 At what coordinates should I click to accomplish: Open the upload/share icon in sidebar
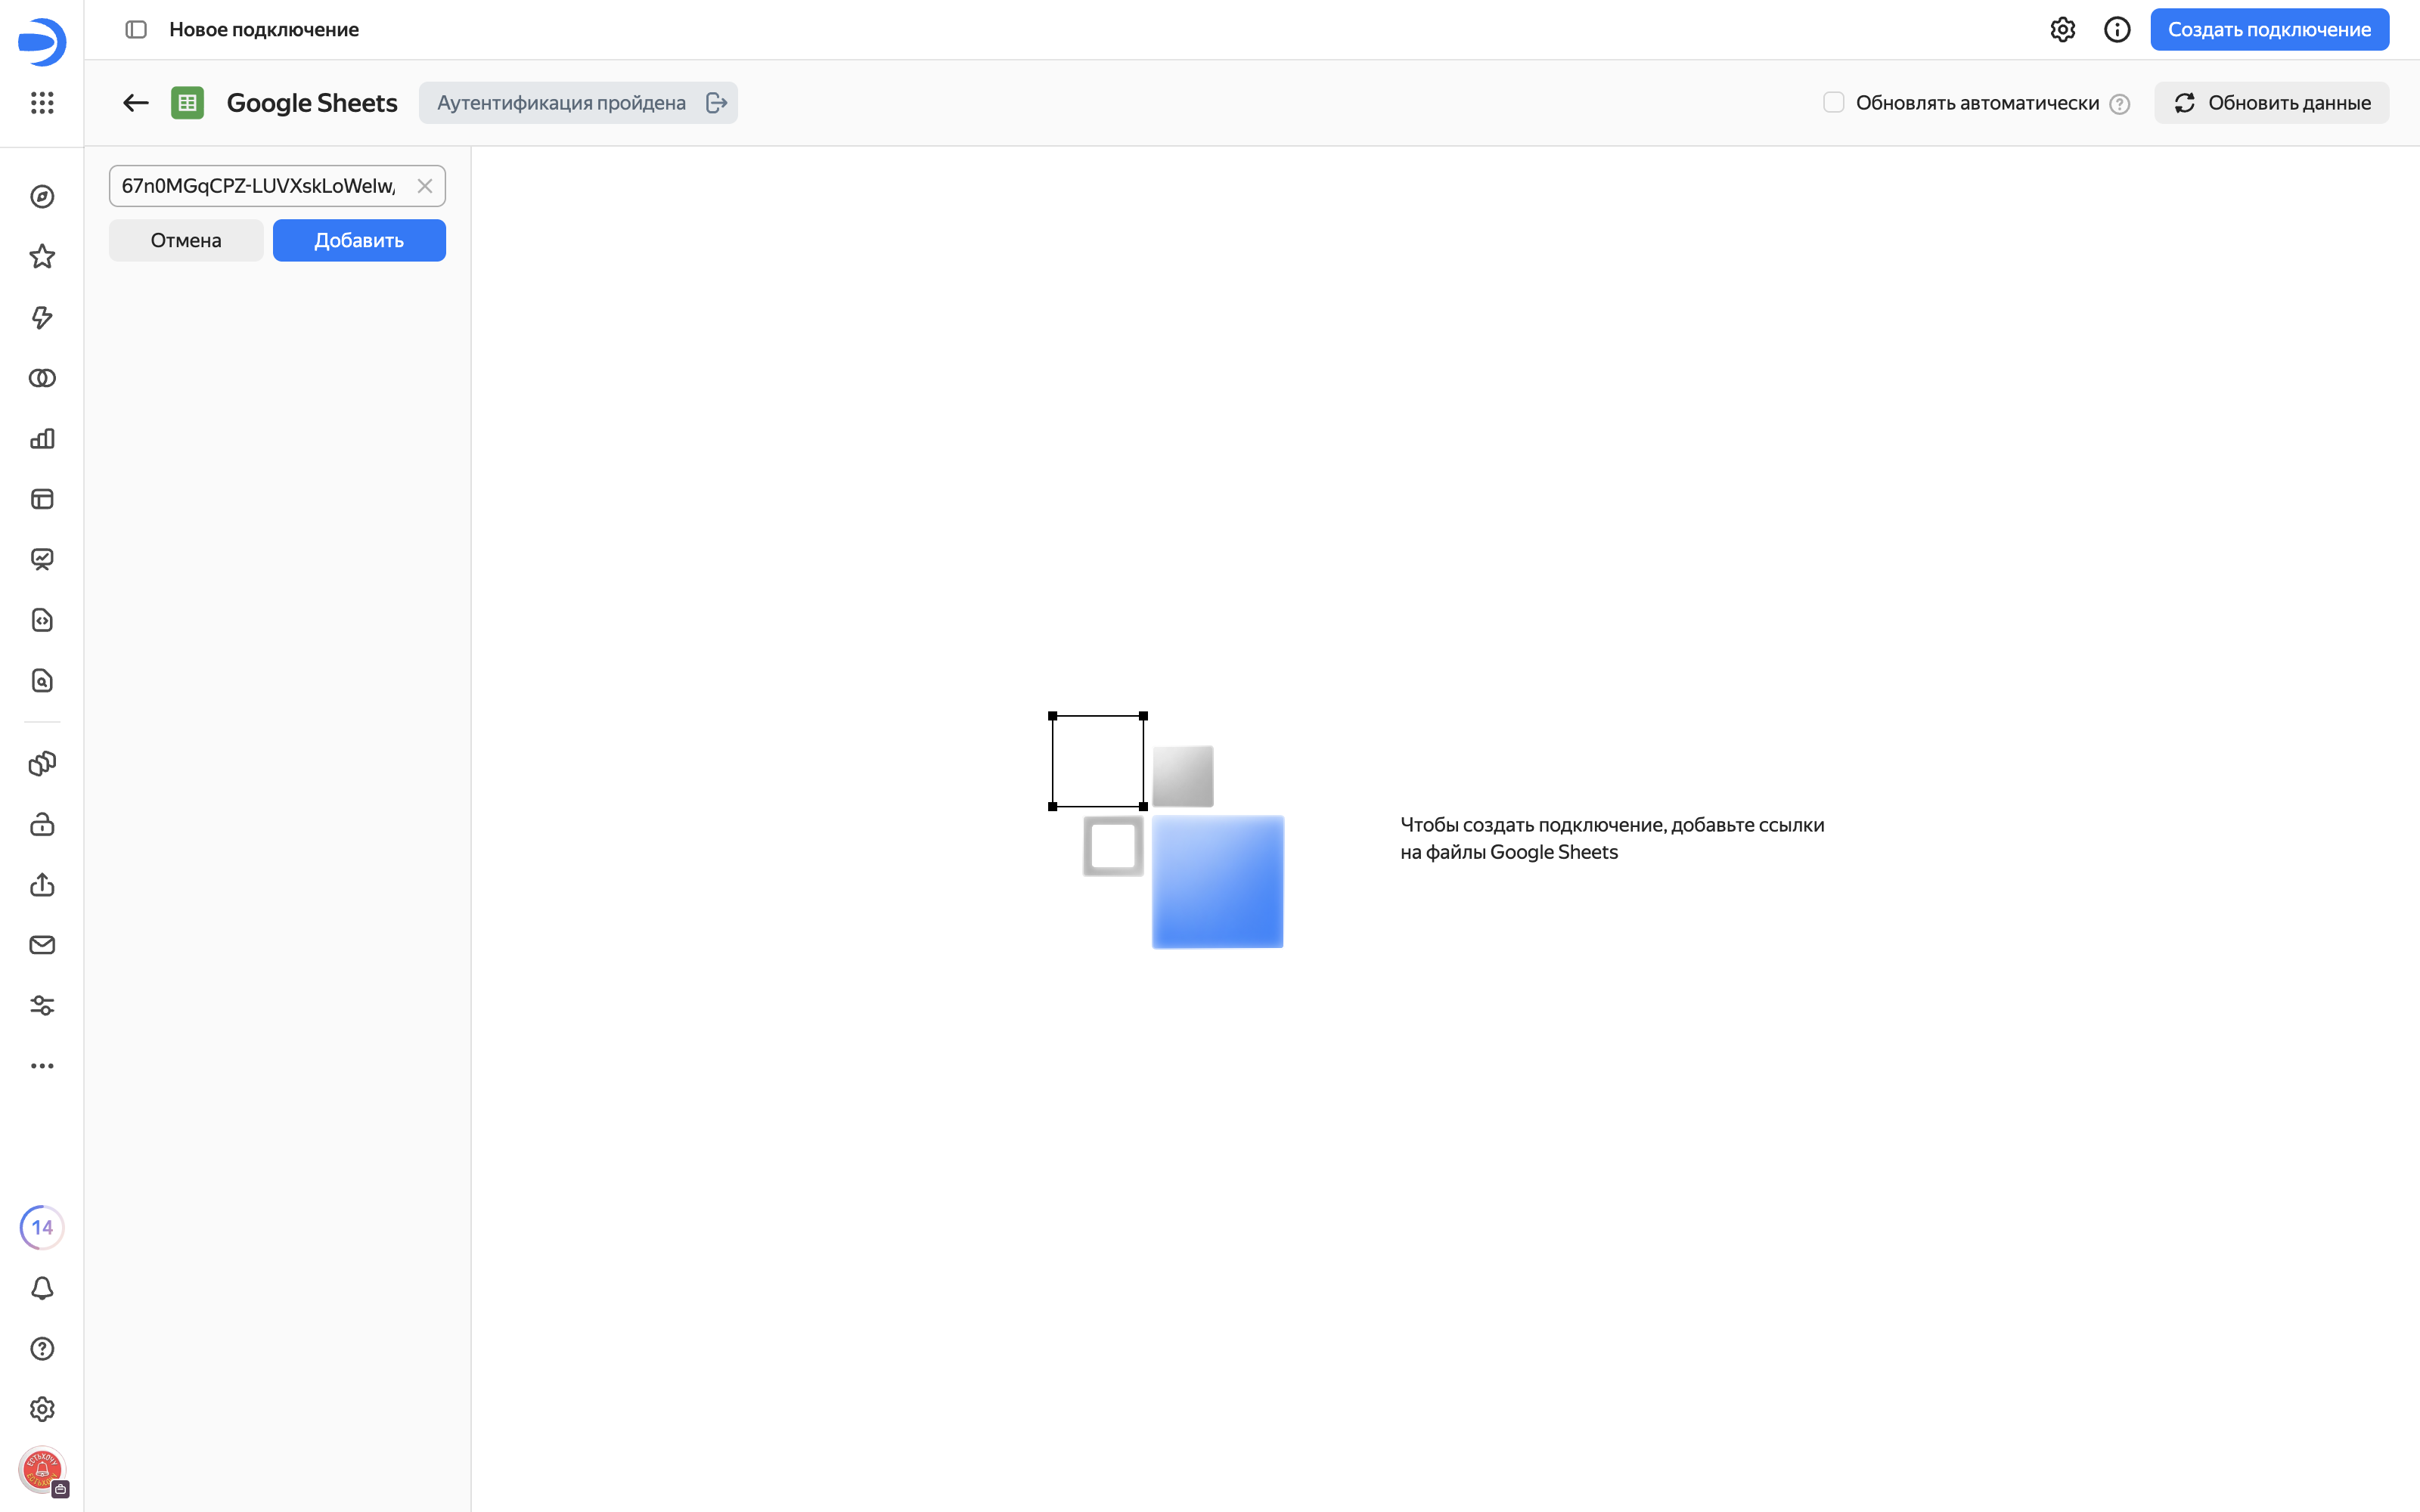coord(42,885)
